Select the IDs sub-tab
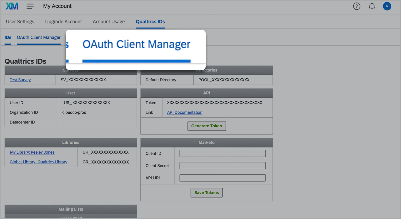401x219 pixels. pyautogui.click(x=8, y=37)
